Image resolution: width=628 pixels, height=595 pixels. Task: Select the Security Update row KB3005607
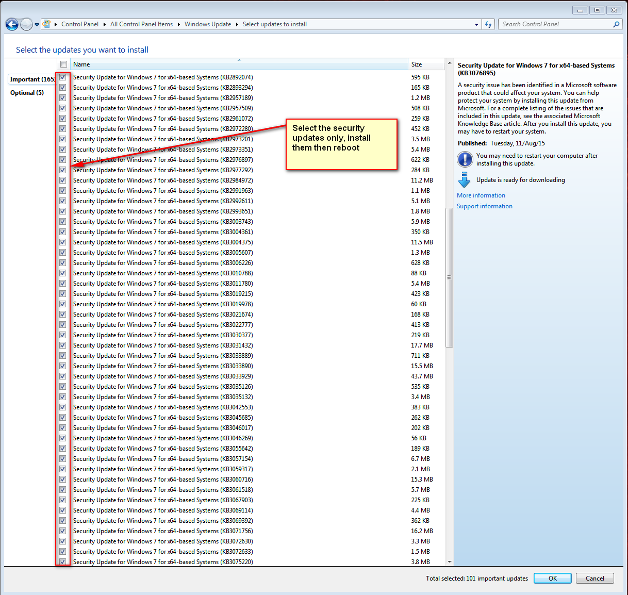click(x=252, y=253)
